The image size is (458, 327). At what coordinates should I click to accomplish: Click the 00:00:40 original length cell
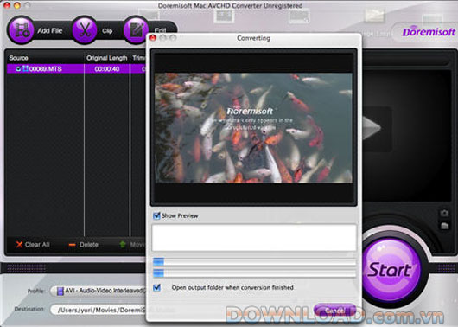click(x=107, y=69)
